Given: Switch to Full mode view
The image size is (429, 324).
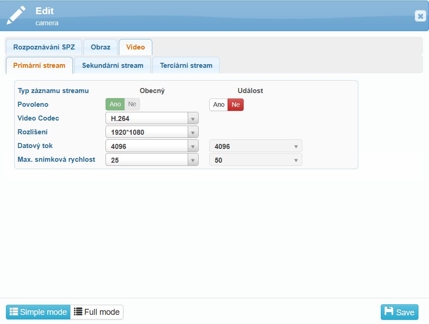Looking at the screenshot, I should pos(97,312).
